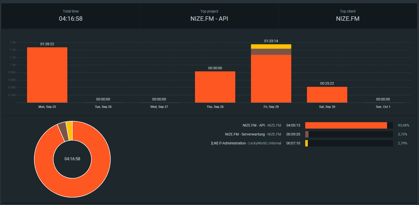The height and width of the screenshot is (205, 419).
Task: Select brown segment of Fri, Sep 29 bar
Action: coord(271,52)
